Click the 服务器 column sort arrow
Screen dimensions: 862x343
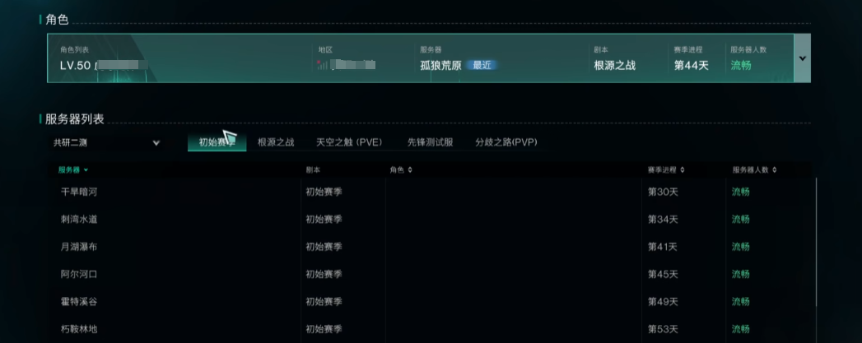86,170
